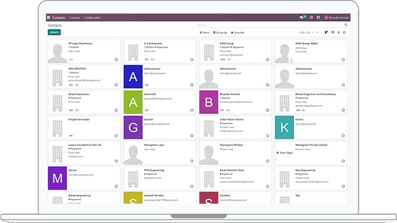The height and width of the screenshot is (223, 397).
Task: Switch to map view pin icon
Action: [x=339, y=32]
